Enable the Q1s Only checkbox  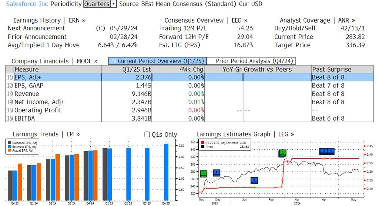147,134
